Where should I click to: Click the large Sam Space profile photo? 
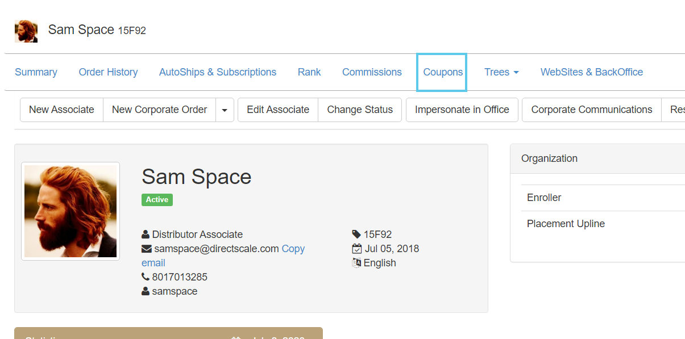coord(70,211)
